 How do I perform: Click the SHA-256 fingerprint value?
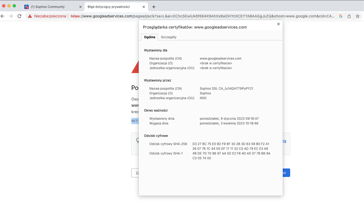[231, 146]
